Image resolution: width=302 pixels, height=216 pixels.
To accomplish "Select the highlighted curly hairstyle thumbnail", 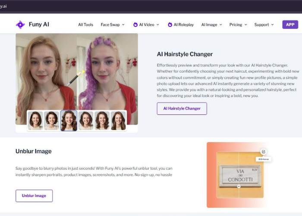I will [69, 121].
